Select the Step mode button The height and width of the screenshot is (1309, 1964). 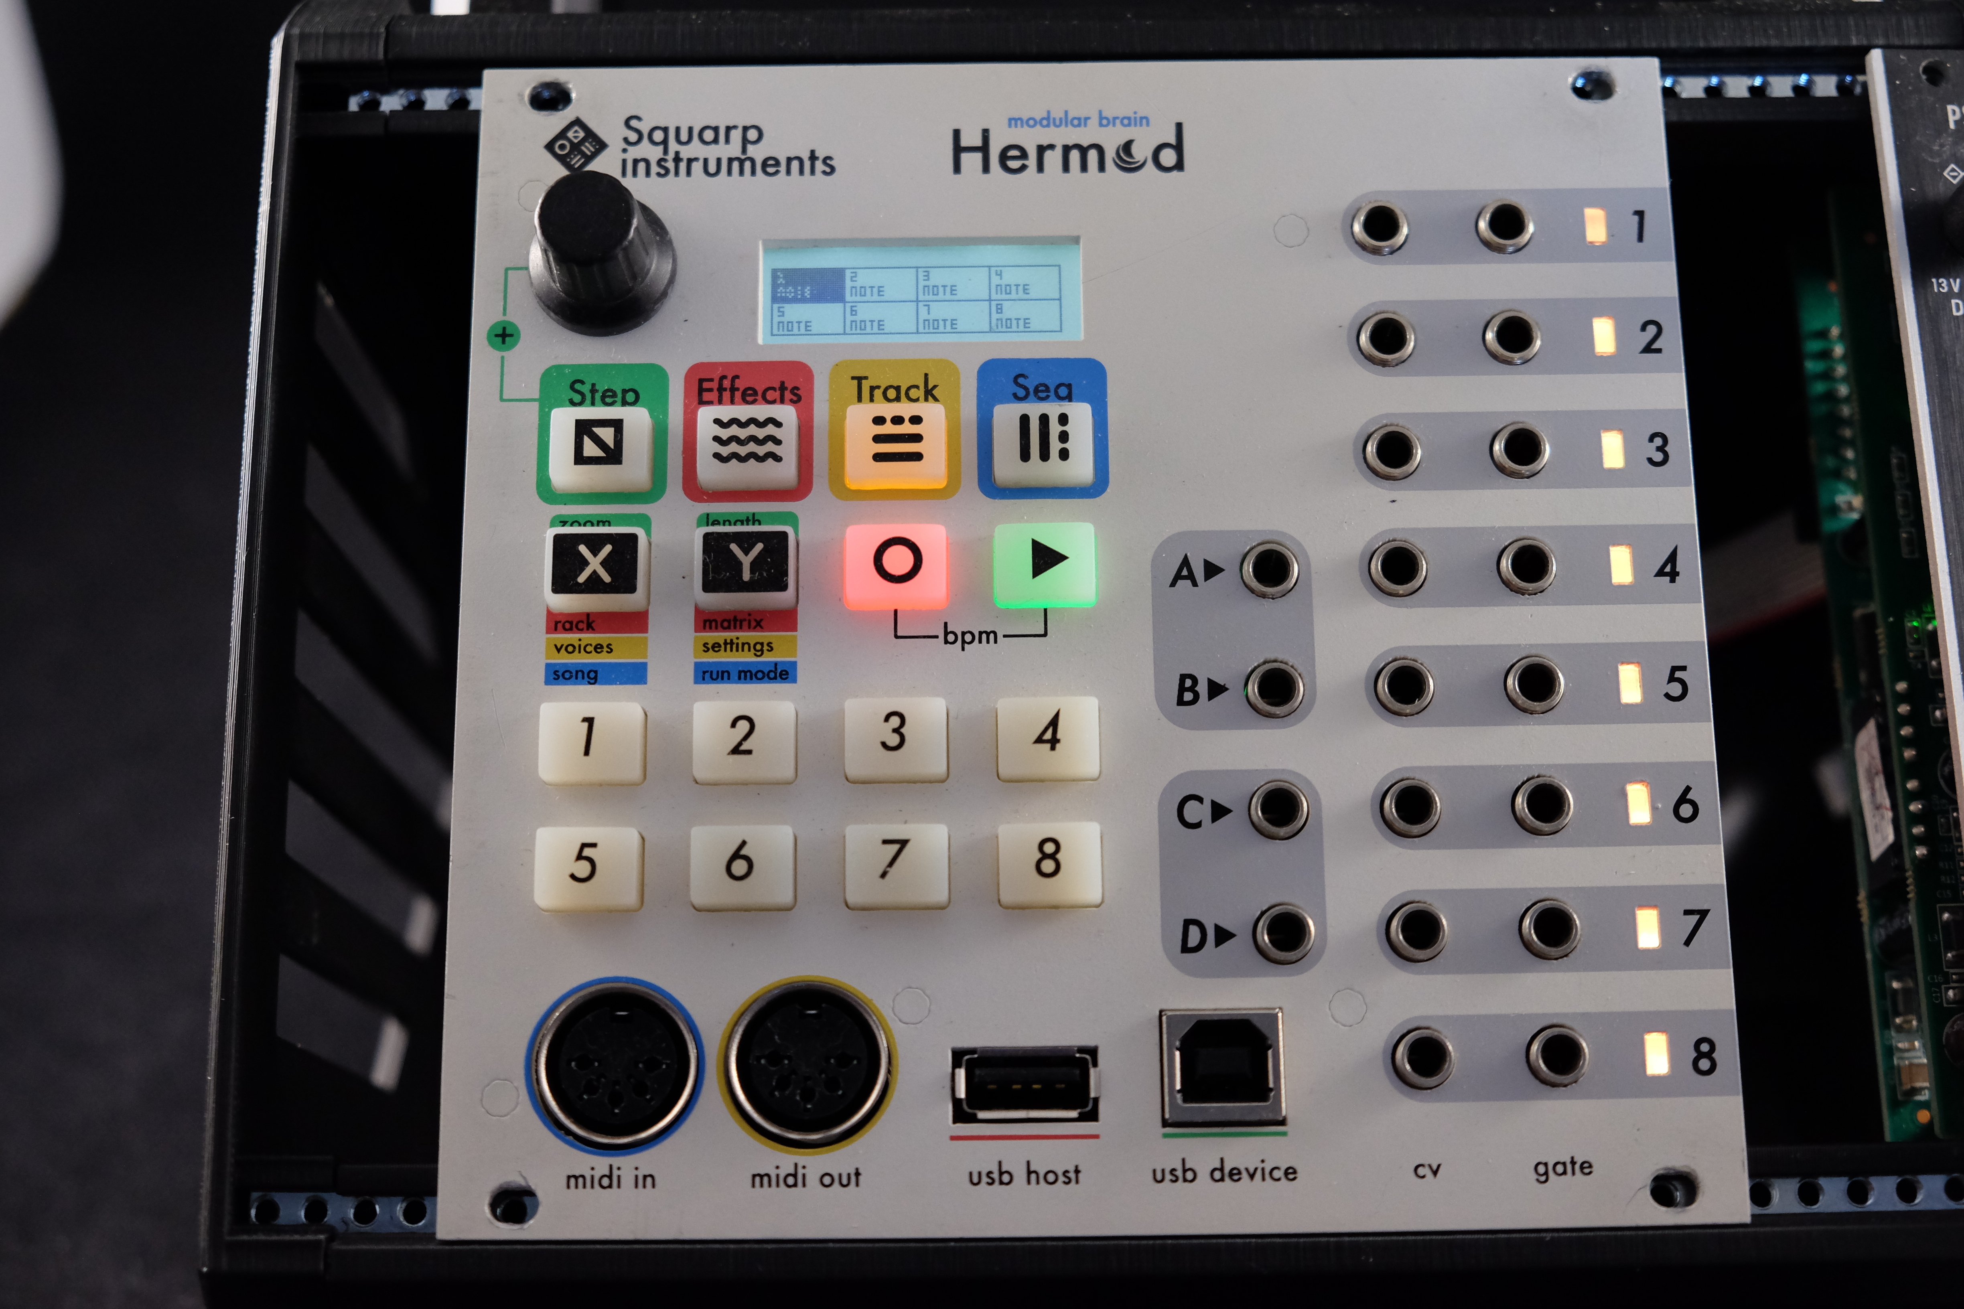600,448
